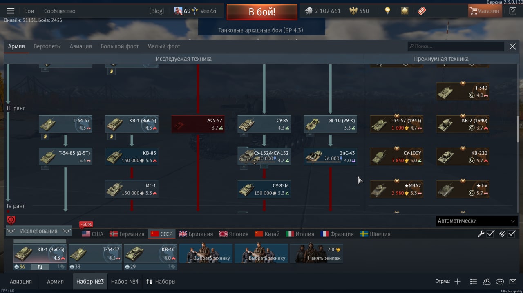Switch to the bottom Армия preset
The image size is (523, 293).
pyautogui.click(x=55, y=282)
